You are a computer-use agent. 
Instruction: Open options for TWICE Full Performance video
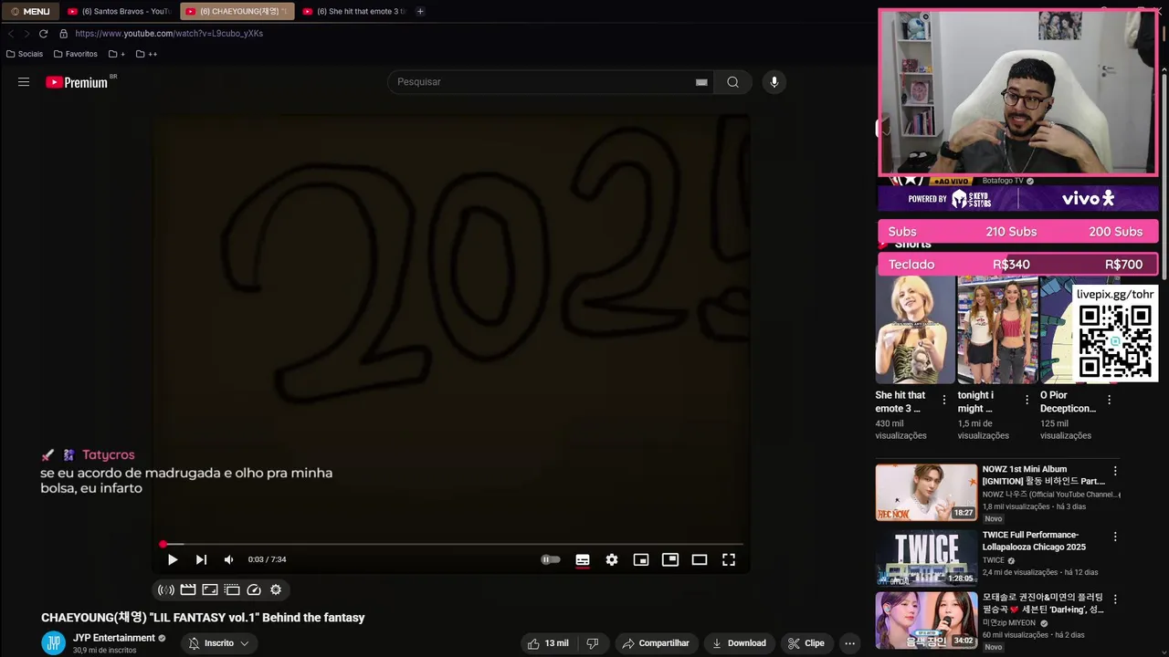1114,537
